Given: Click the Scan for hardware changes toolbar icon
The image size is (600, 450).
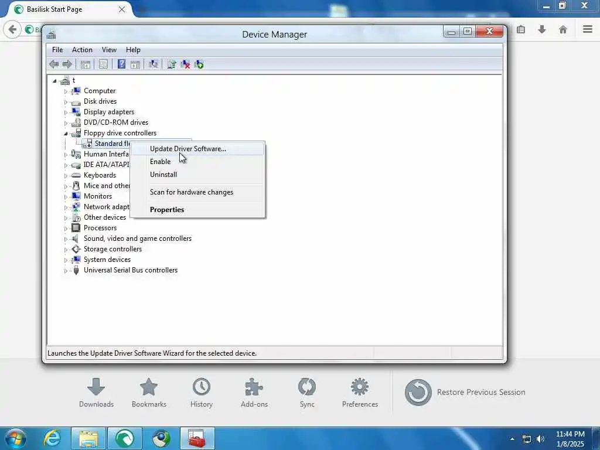Looking at the screenshot, I should [x=154, y=64].
